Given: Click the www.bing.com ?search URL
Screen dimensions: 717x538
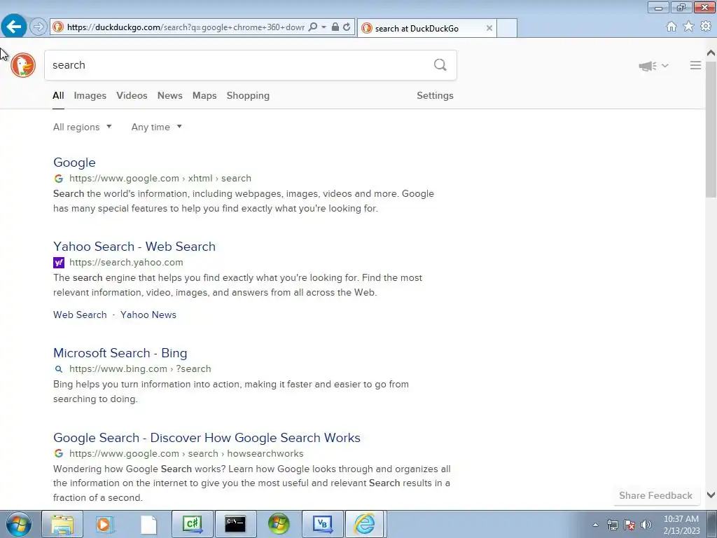Looking at the screenshot, I should click(x=140, y=368).
